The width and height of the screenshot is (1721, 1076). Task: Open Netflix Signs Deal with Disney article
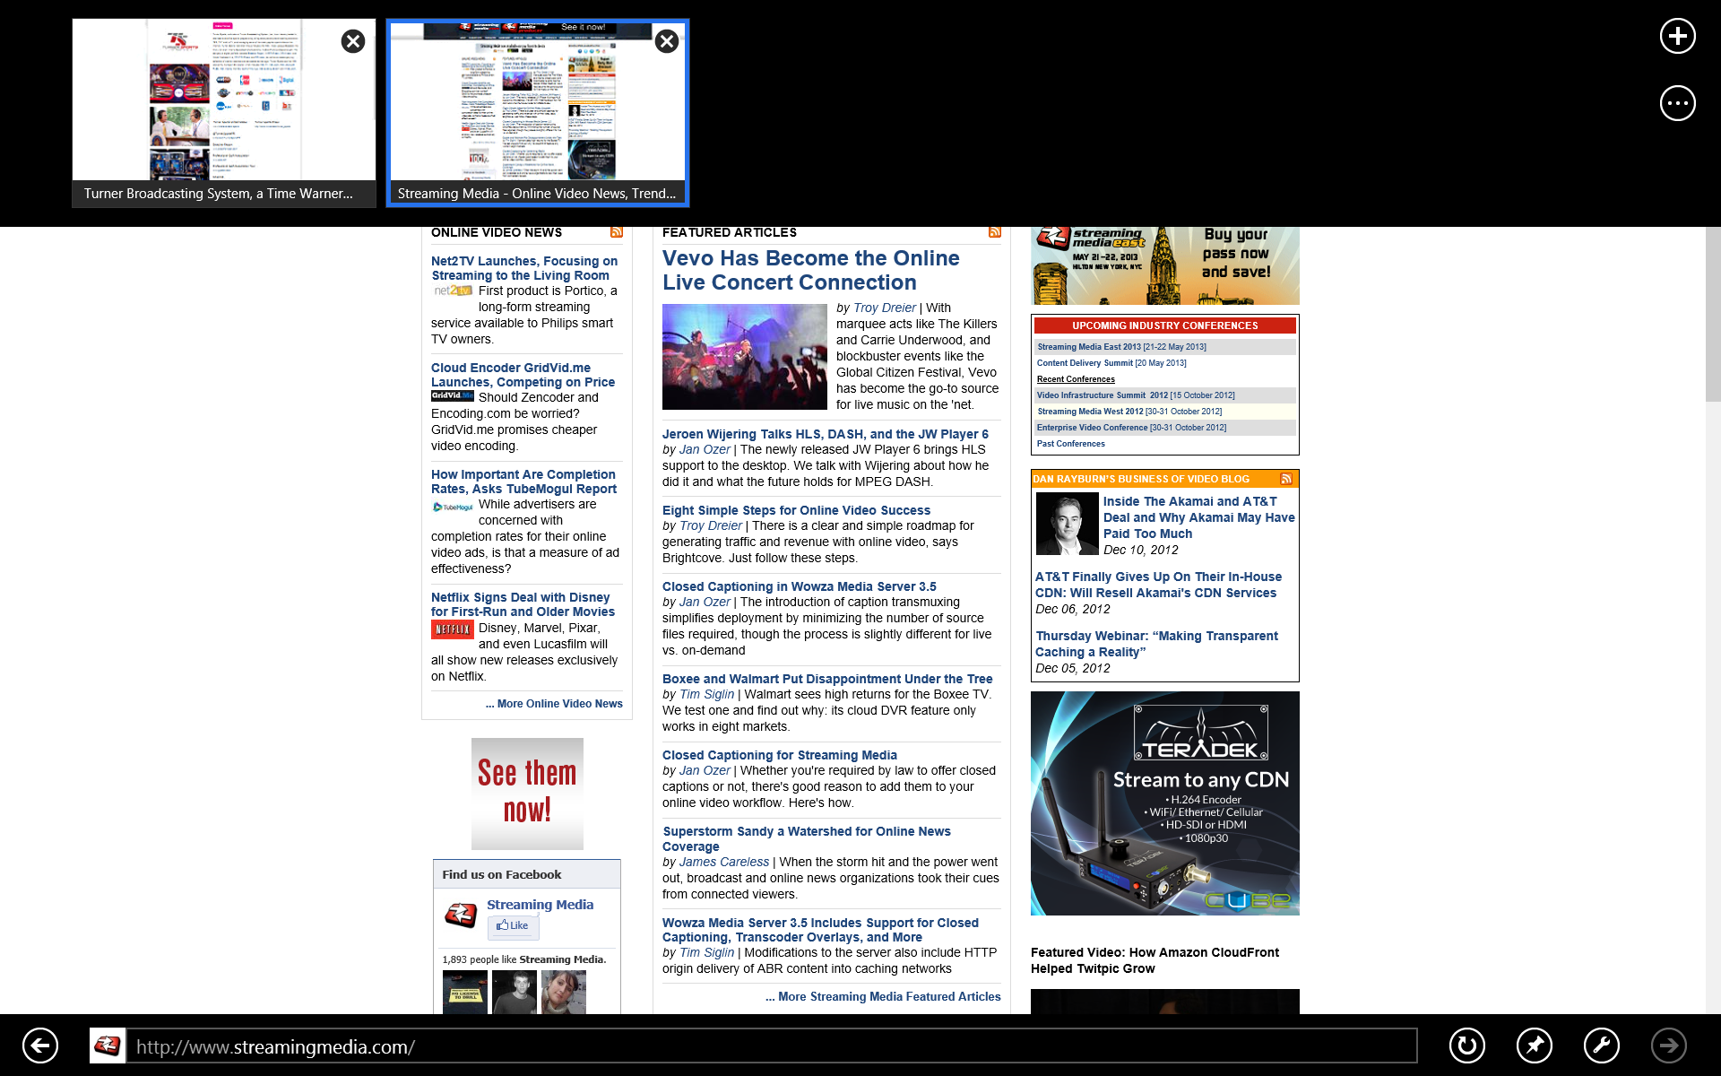[523, 604]
